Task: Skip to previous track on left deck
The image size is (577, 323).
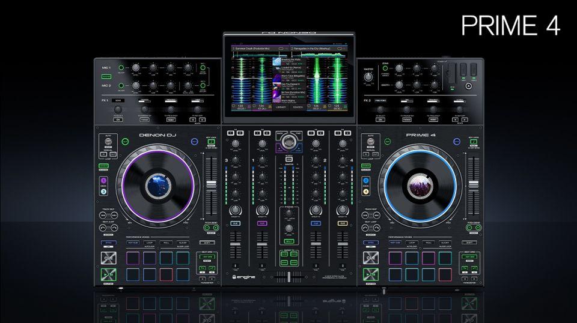Action: [103, 216]
